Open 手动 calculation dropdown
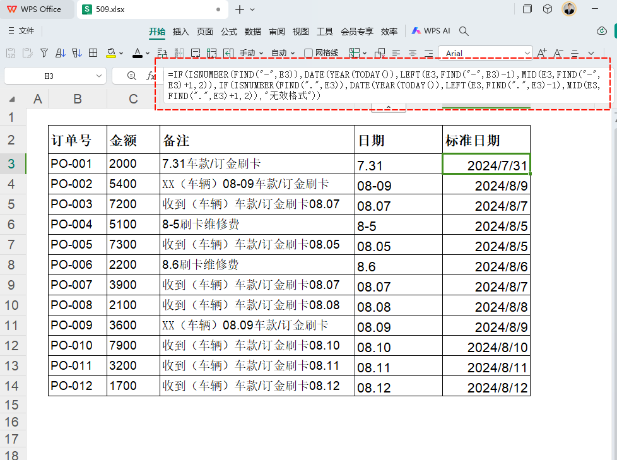Screen dimensions: 617x460 click(x=252, y=53)
